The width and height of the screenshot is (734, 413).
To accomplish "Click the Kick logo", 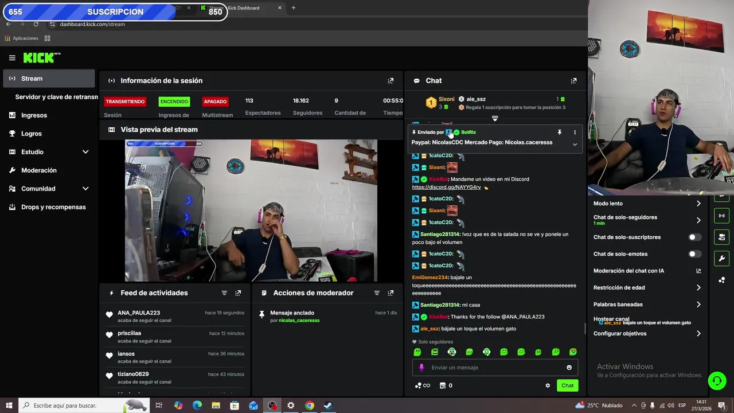I will tap(41, 57).
